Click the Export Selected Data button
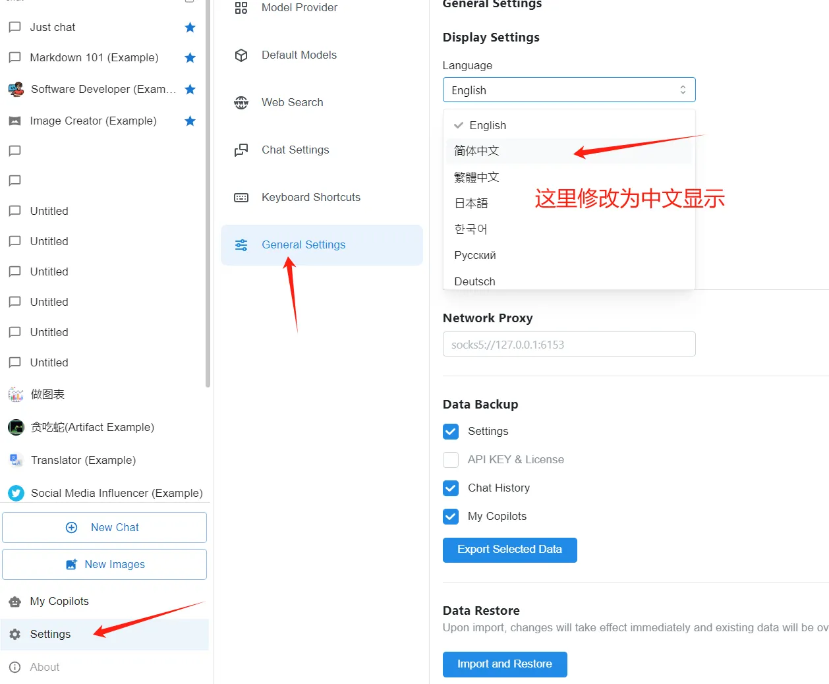Viewport: 829px width, 684px height. pos(509,550)
